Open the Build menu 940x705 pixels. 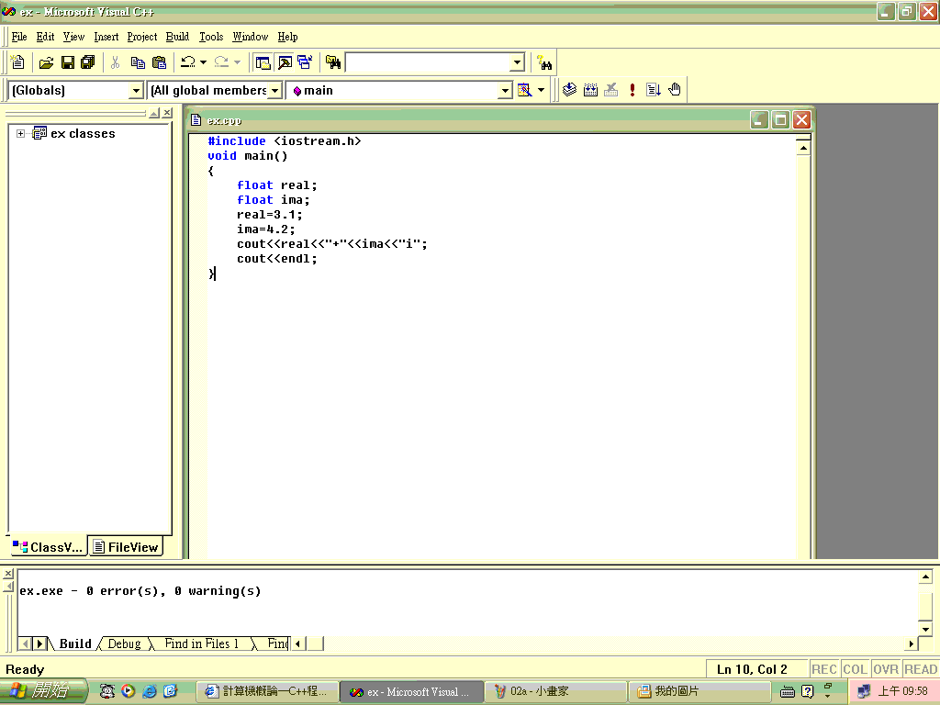point(177,37)
